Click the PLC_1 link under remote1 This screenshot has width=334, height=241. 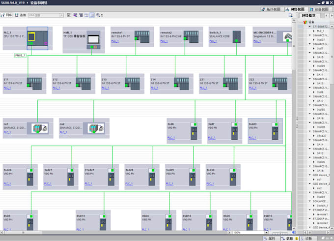[x=115, y=41]
